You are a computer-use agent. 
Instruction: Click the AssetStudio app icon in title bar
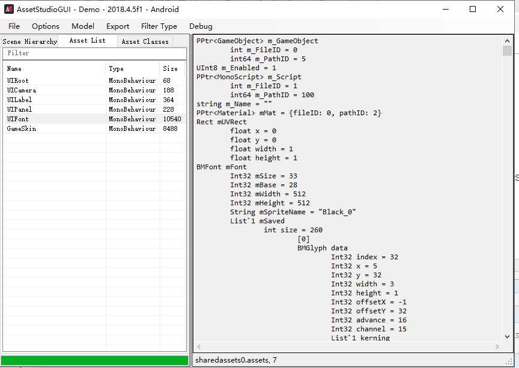(x=9, y=9)
